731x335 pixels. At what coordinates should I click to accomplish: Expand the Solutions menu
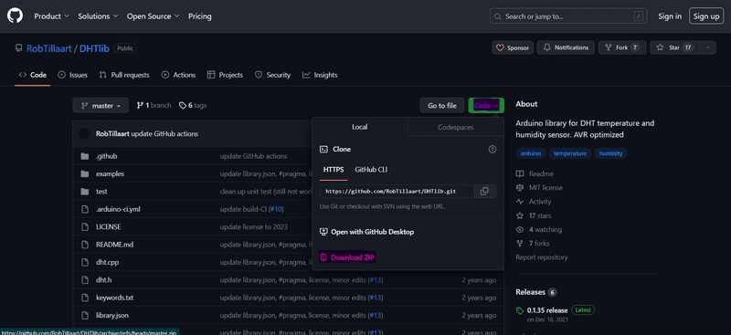tap(98, 16)
